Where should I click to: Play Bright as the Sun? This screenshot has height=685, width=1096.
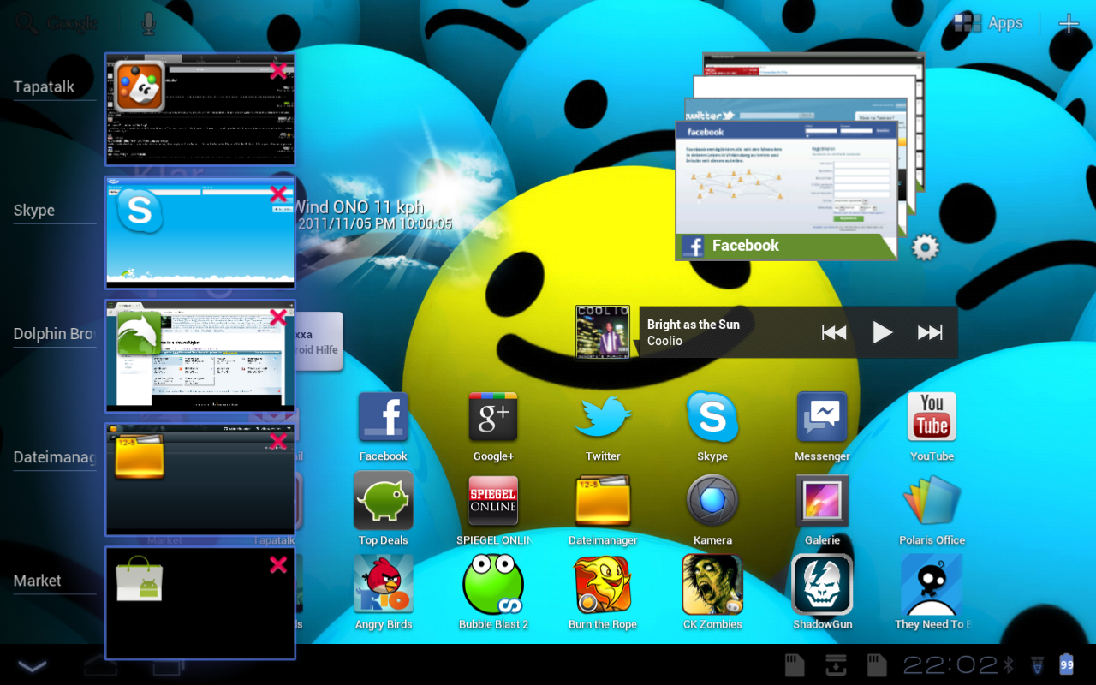(882, 332)
